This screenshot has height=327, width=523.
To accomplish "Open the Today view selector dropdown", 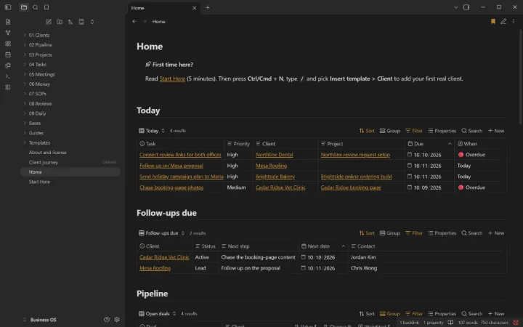I will point(152,131).
